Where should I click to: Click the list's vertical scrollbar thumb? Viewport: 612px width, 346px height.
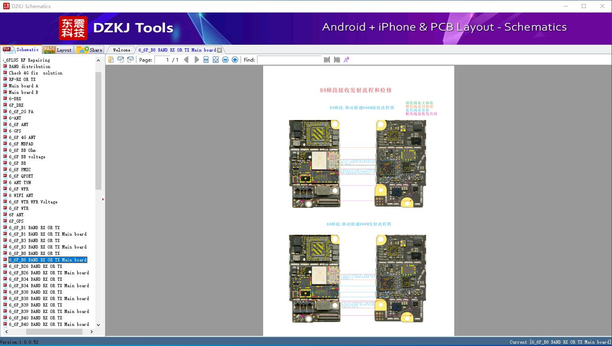(98, 131)
